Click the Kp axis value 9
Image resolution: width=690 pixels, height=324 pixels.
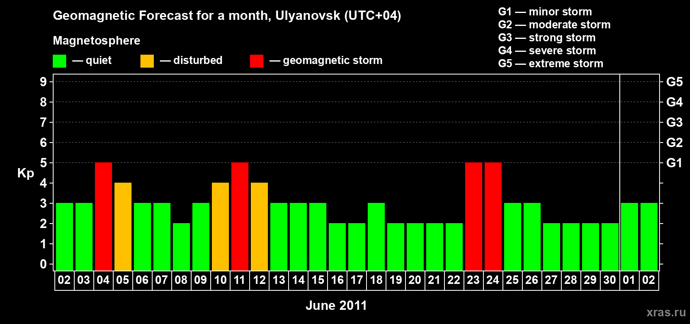point(43,82)
